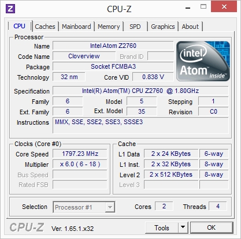
Task: Switch to the Caches tab
Action: (45, 27)
